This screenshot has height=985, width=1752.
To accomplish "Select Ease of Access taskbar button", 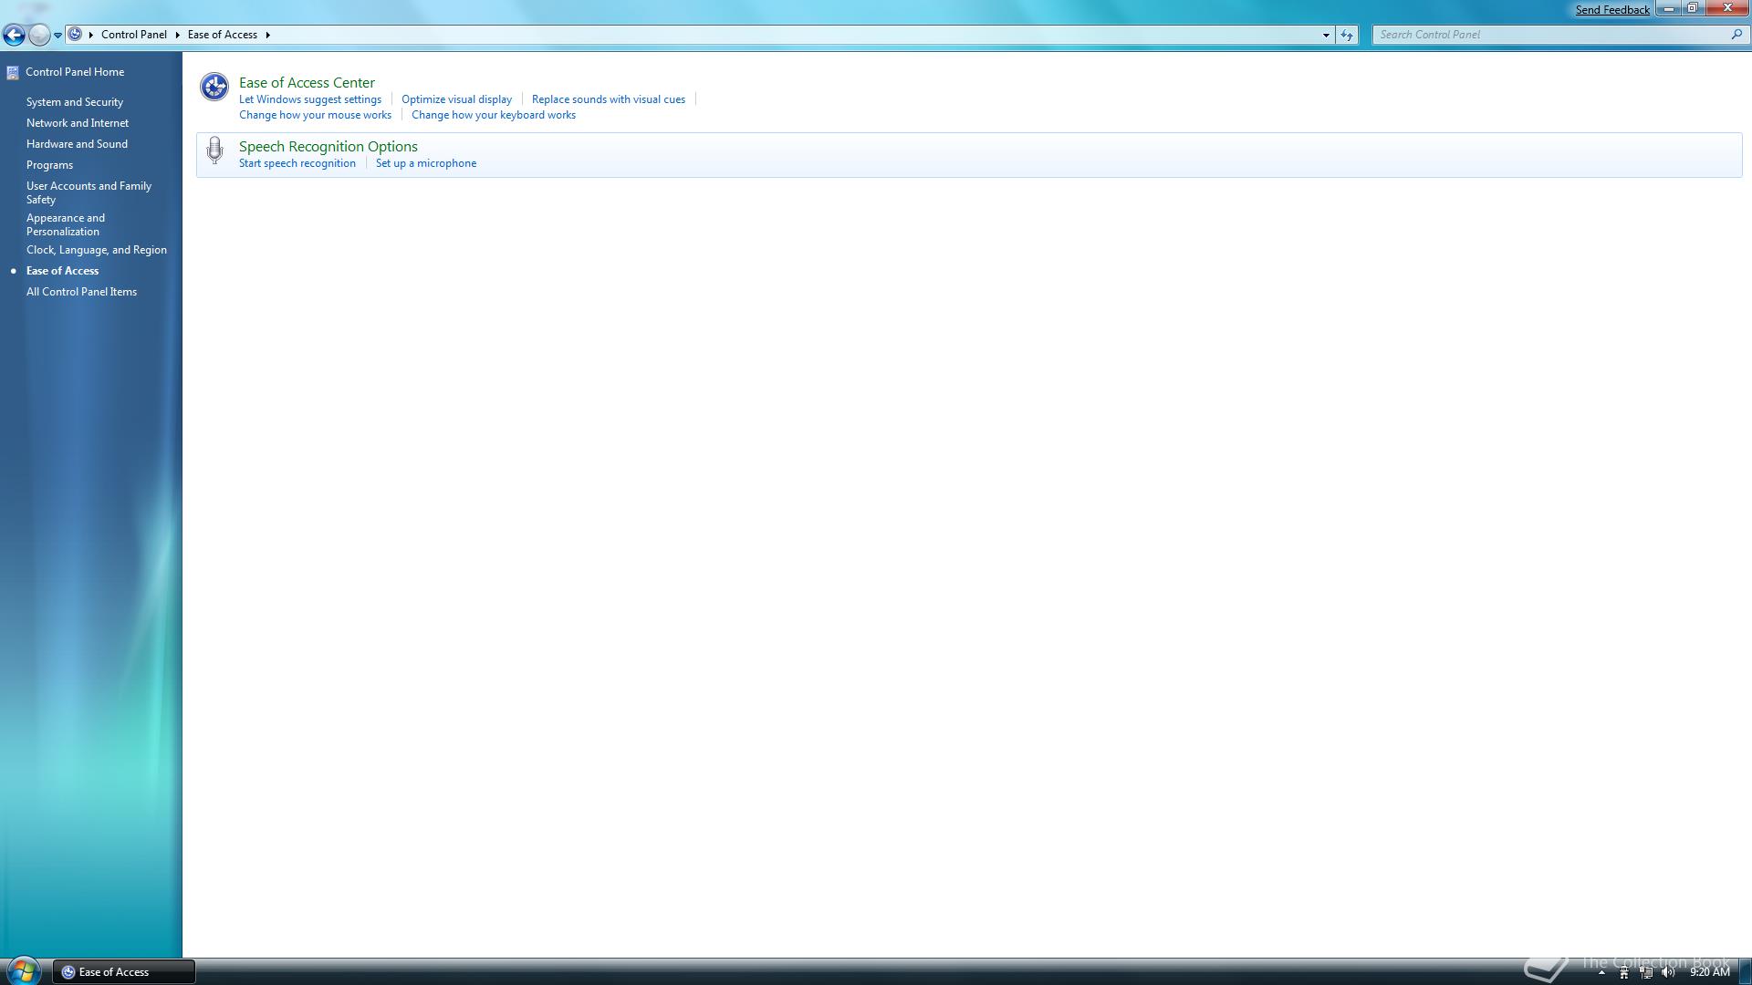I will coord(124,972).
